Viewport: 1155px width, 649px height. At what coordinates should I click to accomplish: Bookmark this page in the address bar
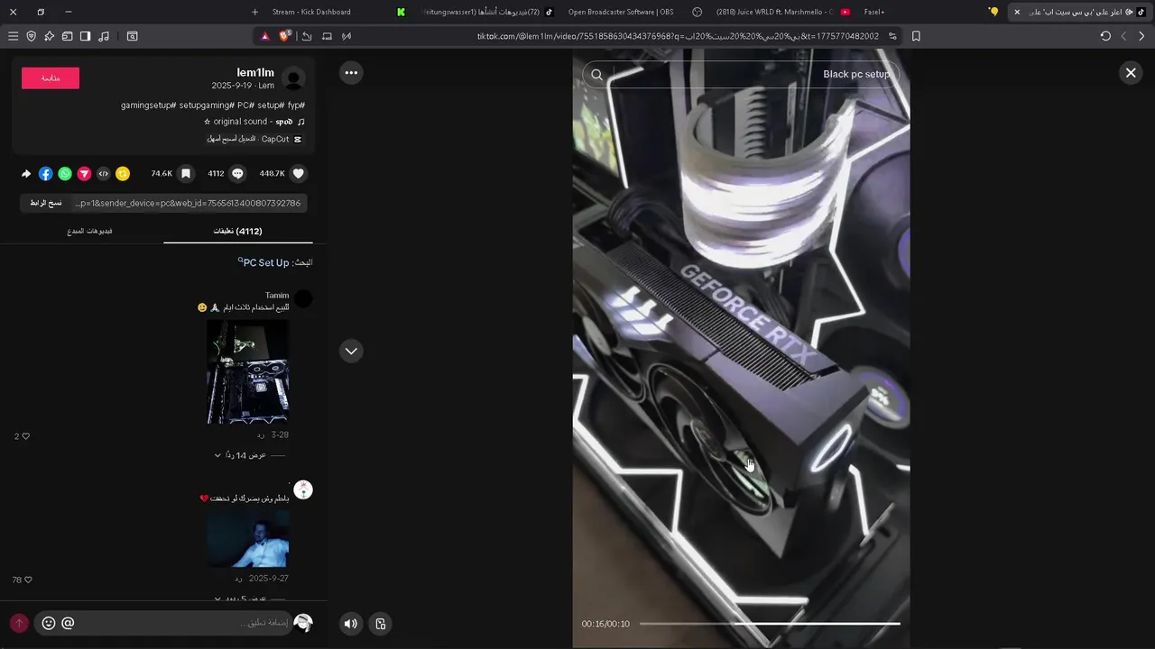[916, 36]
